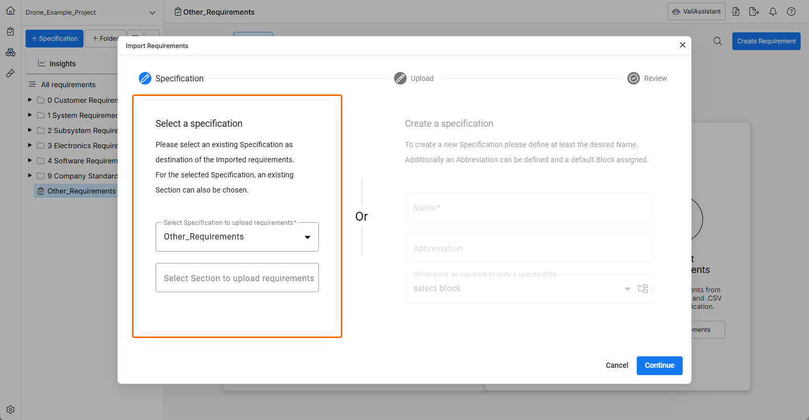The image size is (809, 420).
Task: Select the 2 Subsystem Requirements folder row
Action: click(78, 130)
